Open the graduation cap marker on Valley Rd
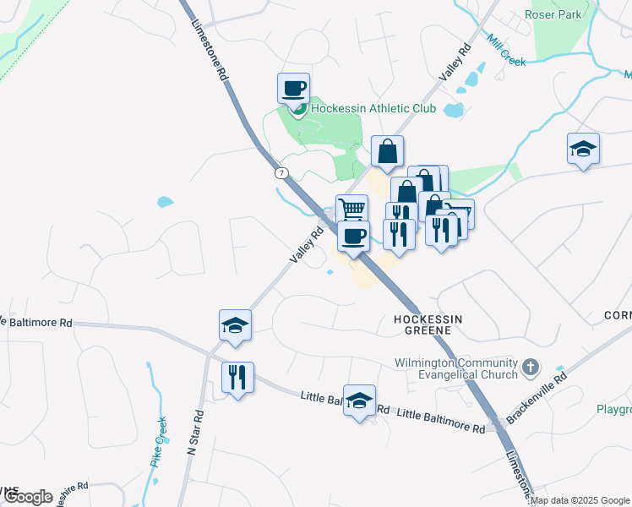The image size is (632, 507). [x=236, y=328]
